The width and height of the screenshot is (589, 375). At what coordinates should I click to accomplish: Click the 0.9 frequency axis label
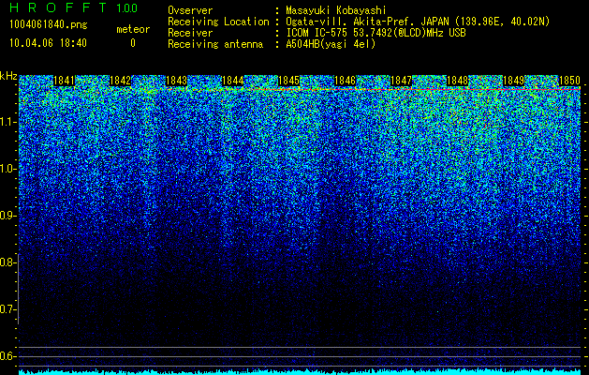pos(7,216)
